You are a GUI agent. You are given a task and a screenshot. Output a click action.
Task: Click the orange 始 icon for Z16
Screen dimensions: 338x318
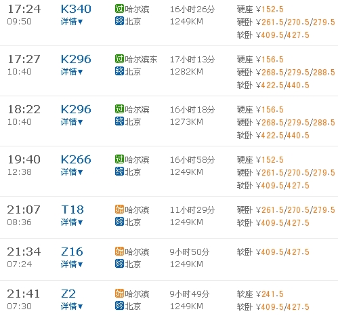(119, 252)
